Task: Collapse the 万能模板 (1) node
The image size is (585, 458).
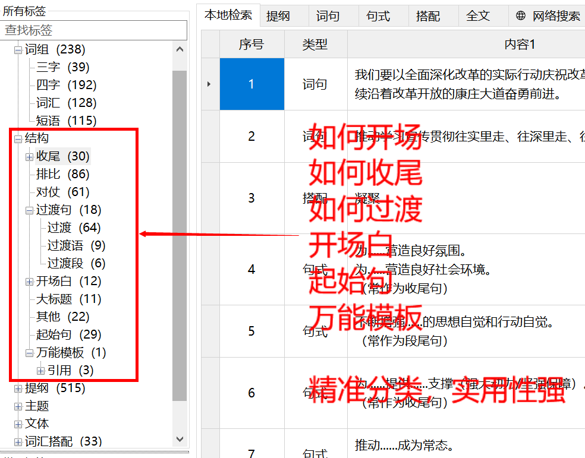Action: (30, 353)
